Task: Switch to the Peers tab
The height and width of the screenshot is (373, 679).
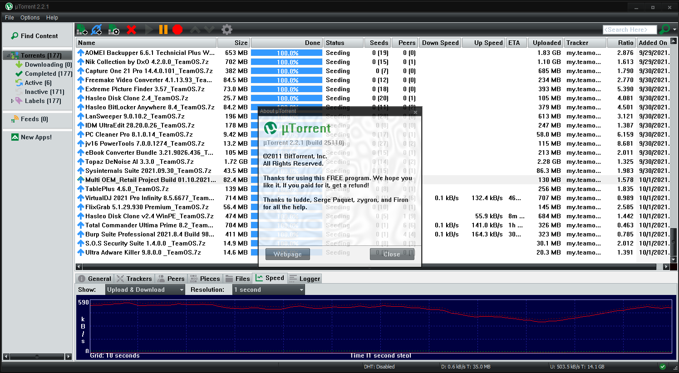Action: click(171, 279)
